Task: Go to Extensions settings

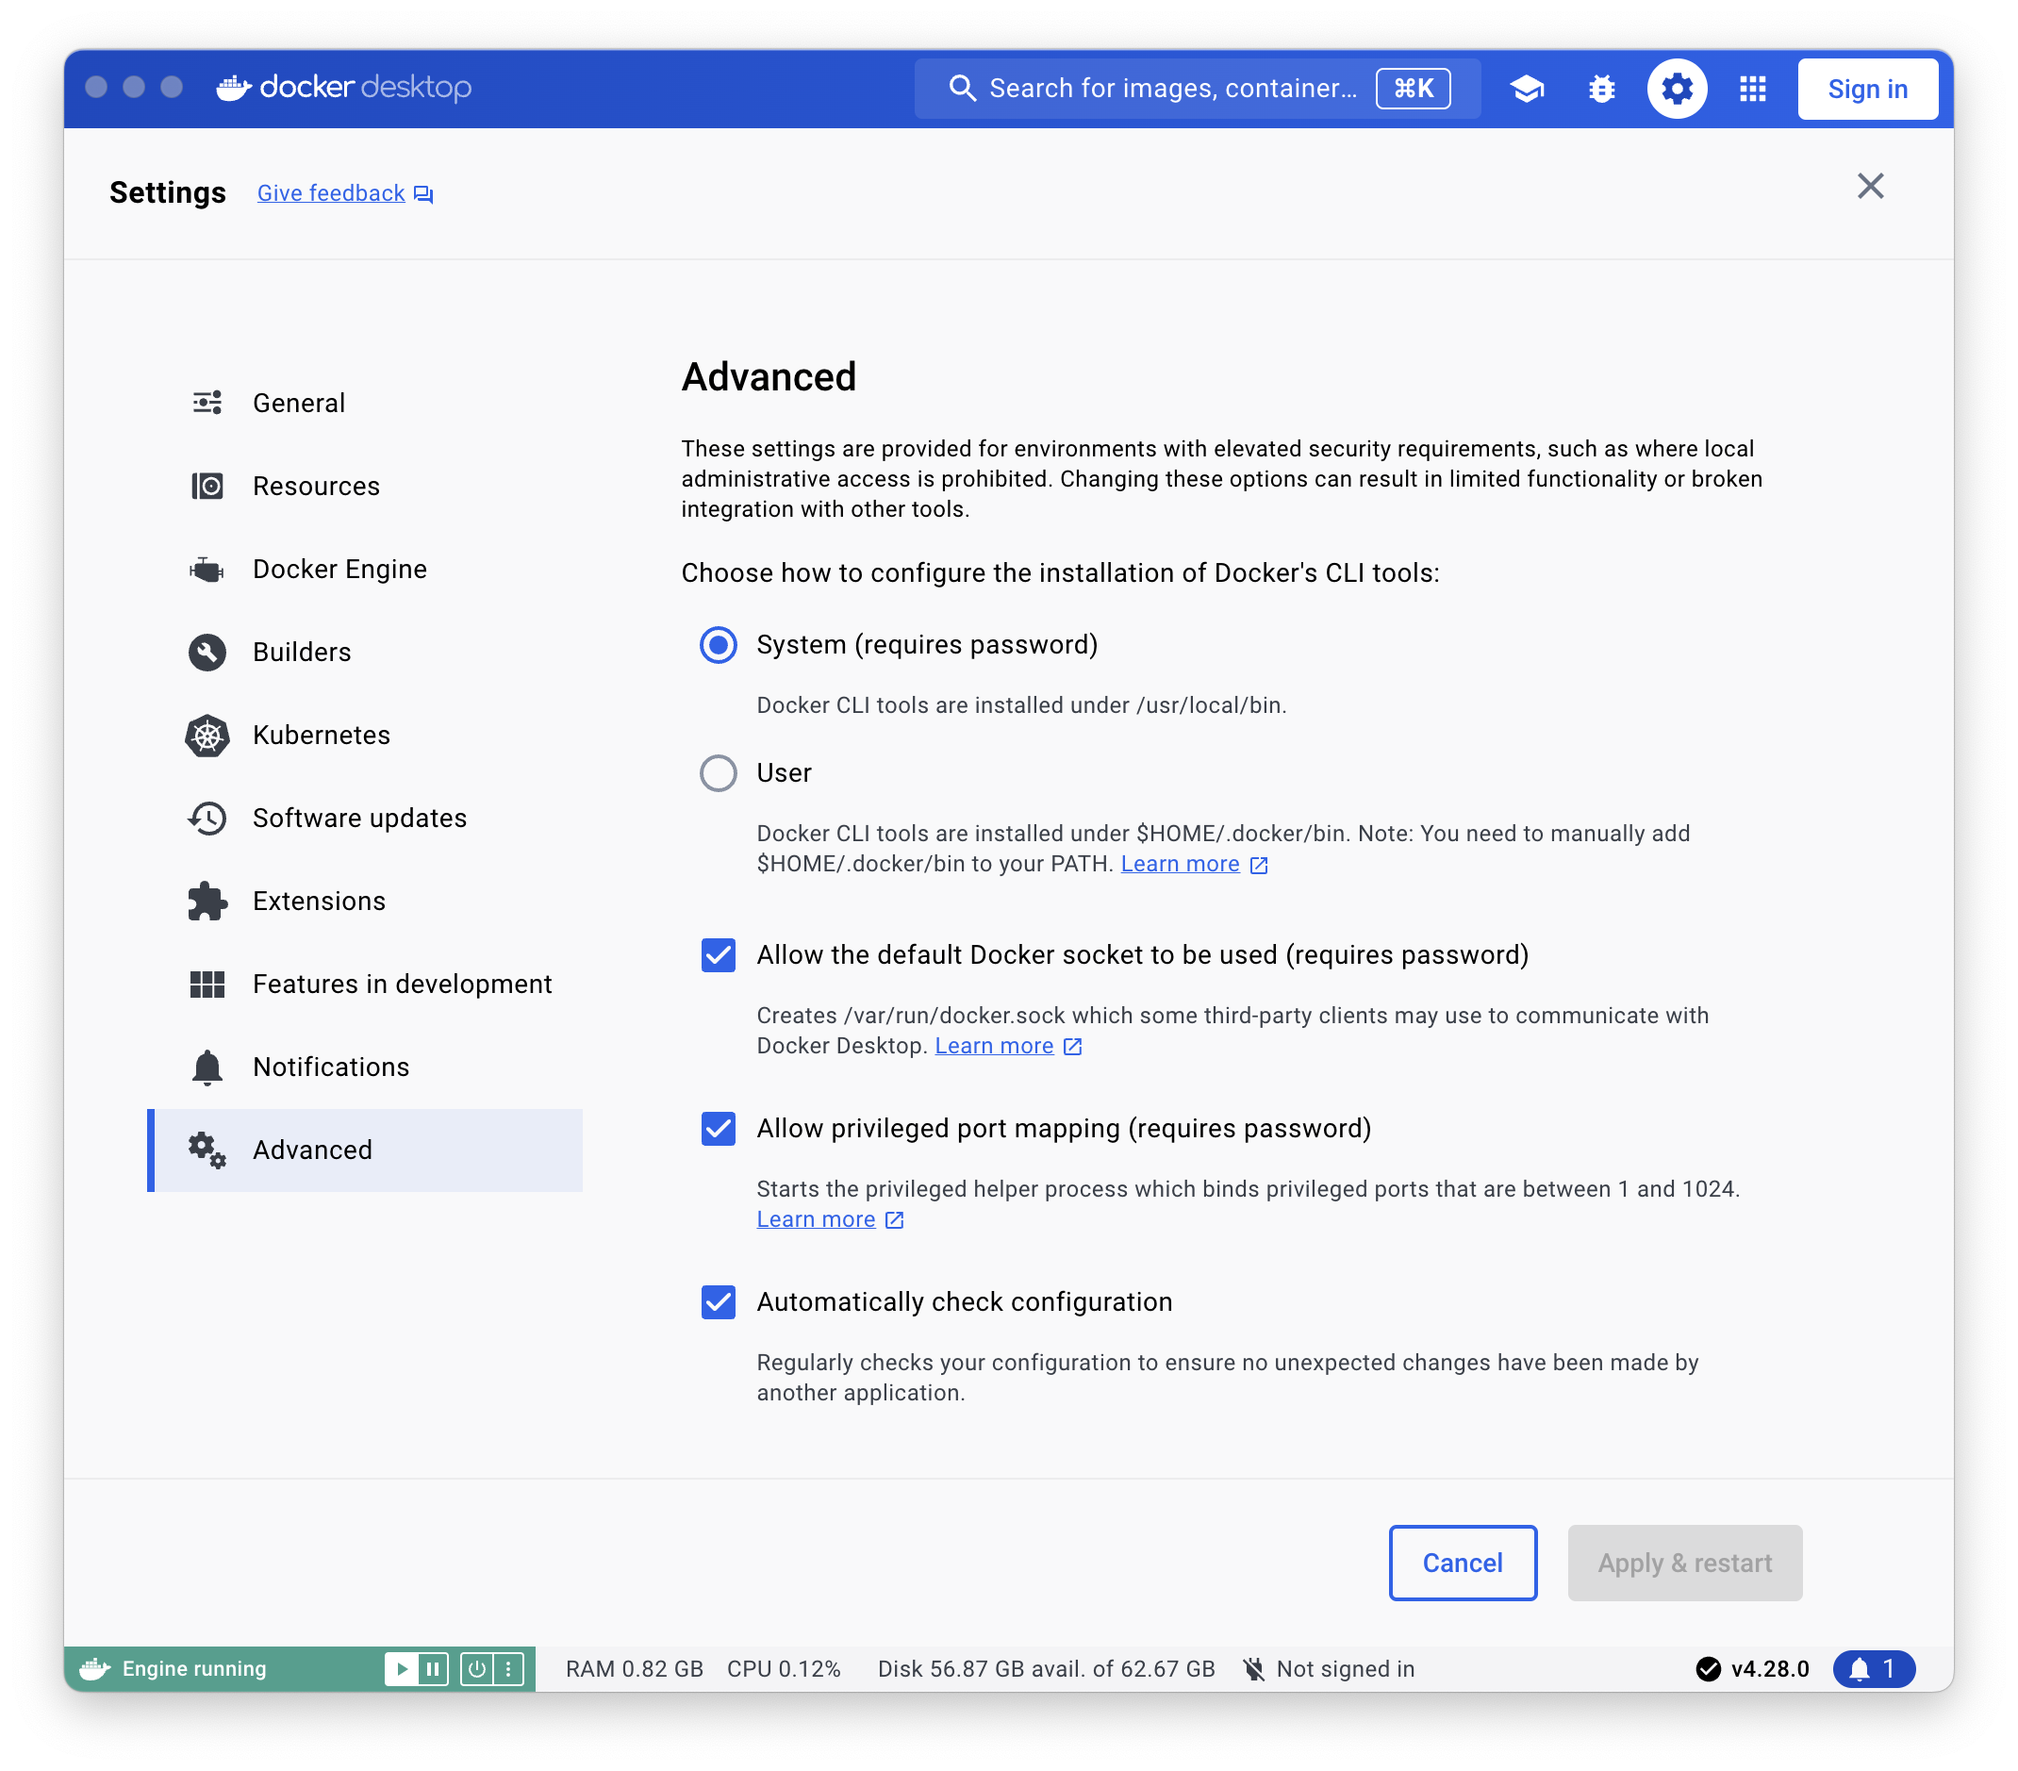Action: point(365,901)
